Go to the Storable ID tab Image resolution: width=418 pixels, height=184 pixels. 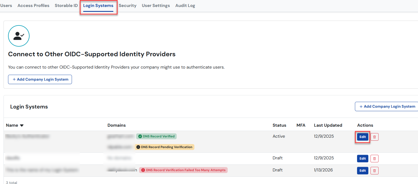pyautogui.click(x=66, y=6)
